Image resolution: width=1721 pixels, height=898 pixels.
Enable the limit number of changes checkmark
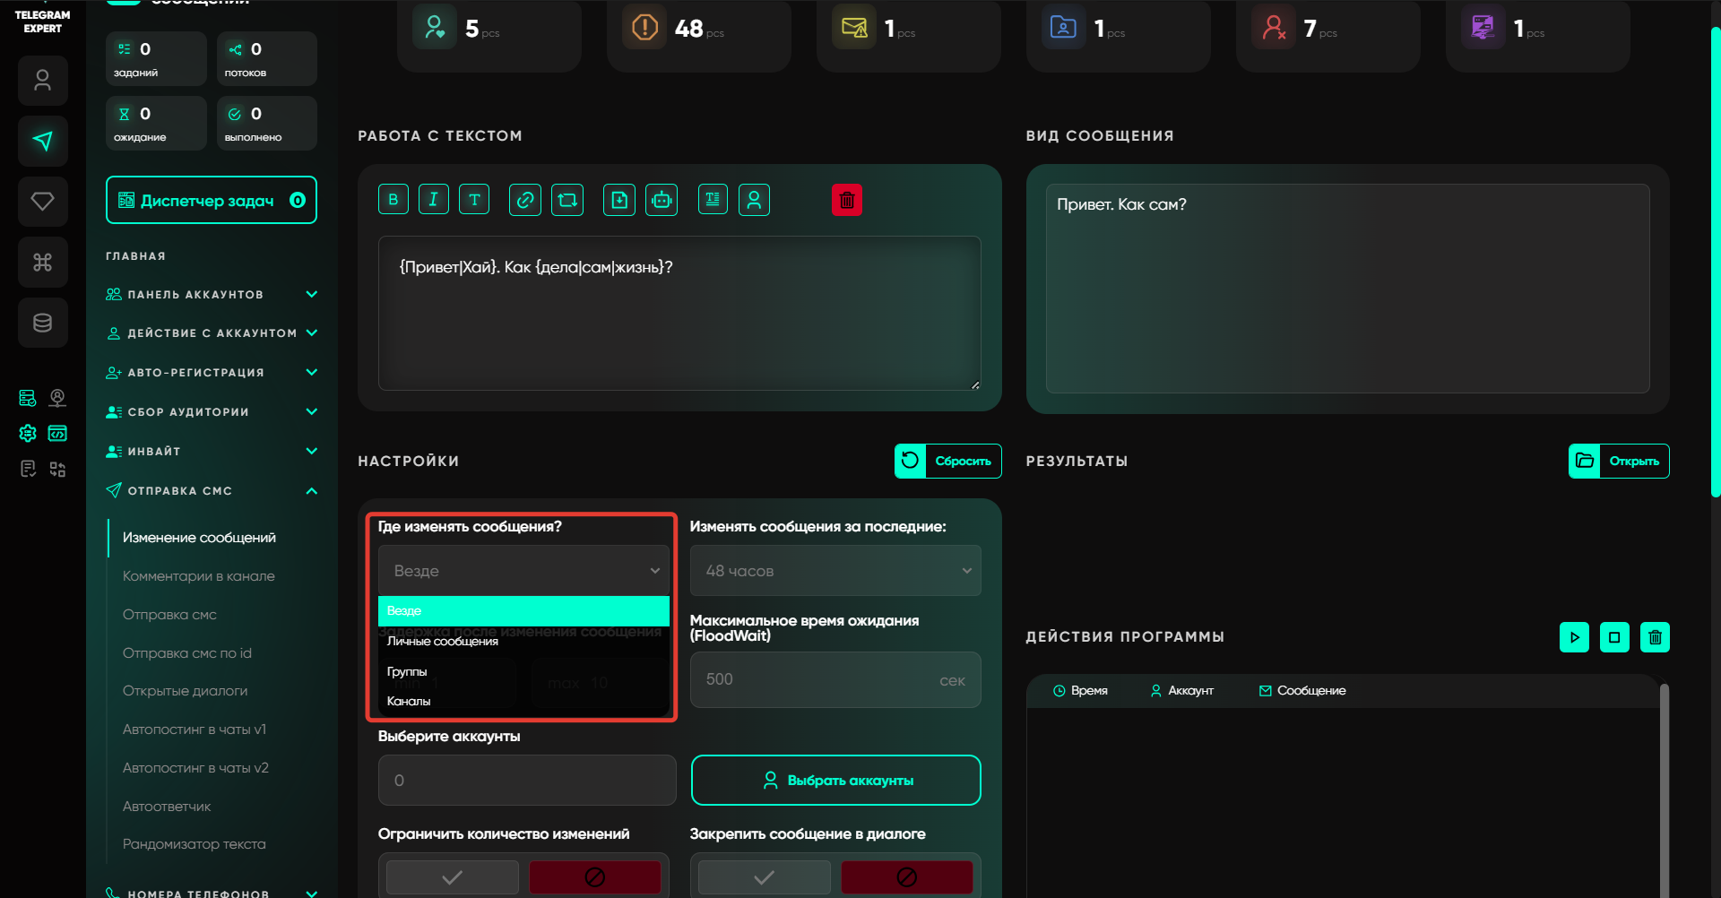(x=452, y=876)
